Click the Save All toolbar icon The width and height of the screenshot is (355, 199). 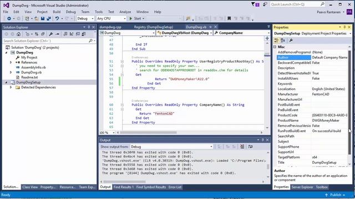(49, 18)
